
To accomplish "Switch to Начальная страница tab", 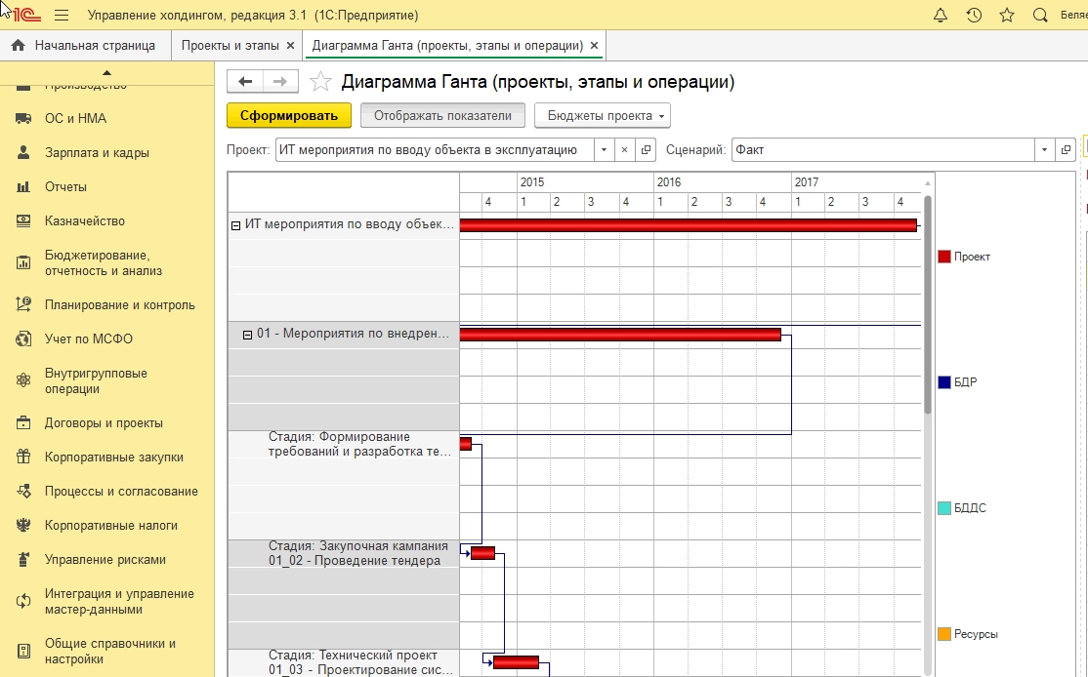I will click(86, 45).
